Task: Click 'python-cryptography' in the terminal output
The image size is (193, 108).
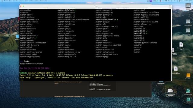Action: point(30,57)
